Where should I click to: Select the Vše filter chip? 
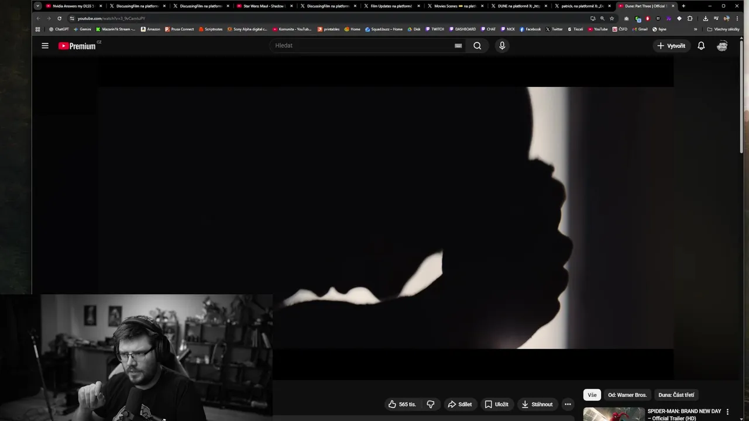tap(592, 395)
